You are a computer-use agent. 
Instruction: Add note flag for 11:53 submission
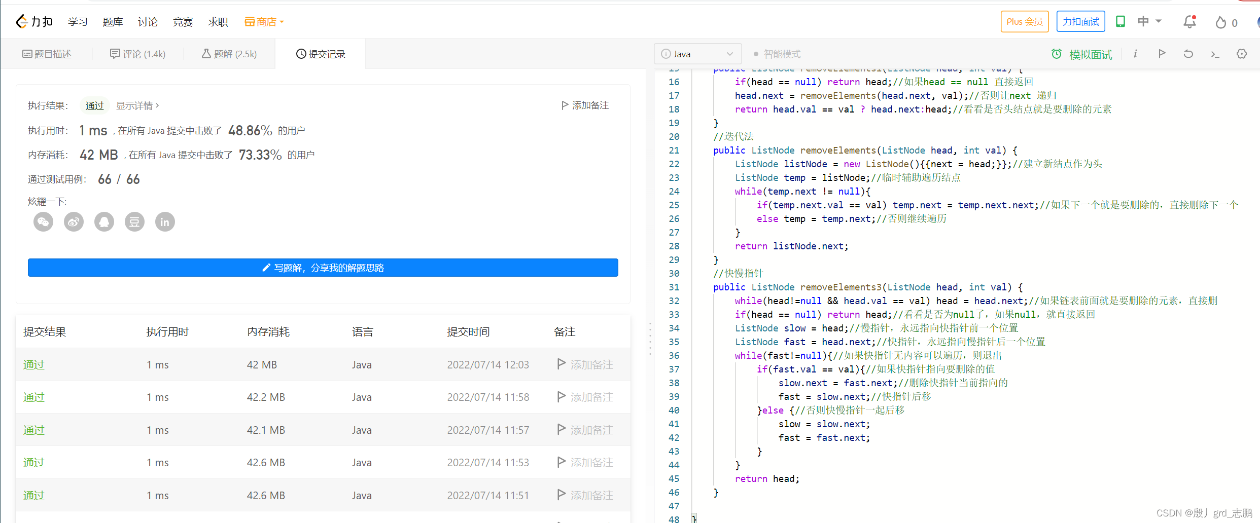pyautogui.click(x=561, y=462)
